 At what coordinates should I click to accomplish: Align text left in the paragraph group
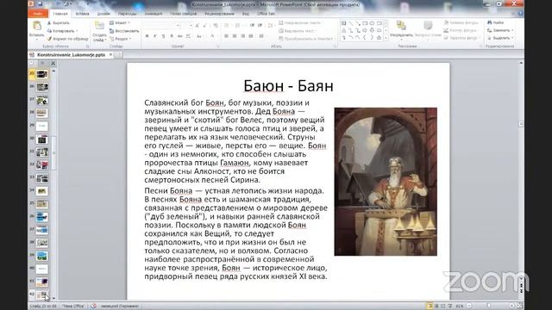[x=226, y=36]
